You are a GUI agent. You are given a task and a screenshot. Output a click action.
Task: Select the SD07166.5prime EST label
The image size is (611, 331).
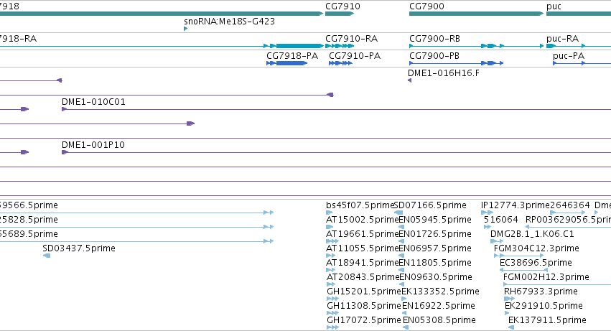tap(430, 205)
